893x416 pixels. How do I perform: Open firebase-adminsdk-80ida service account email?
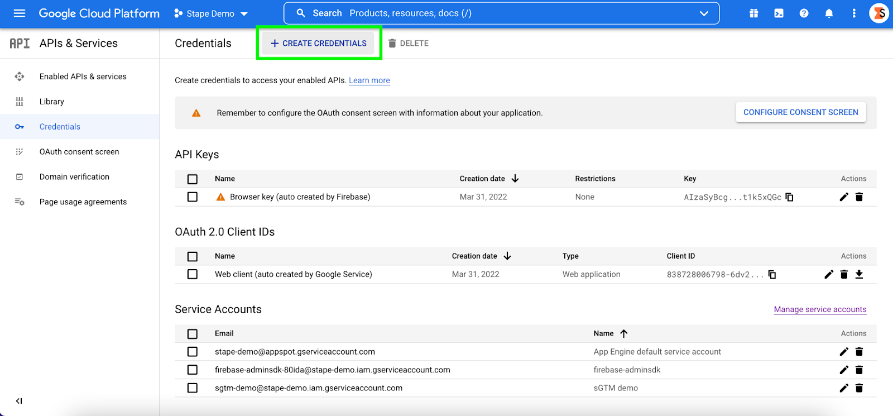click(x=333, y=370)
